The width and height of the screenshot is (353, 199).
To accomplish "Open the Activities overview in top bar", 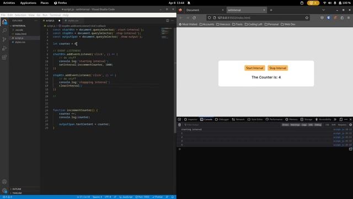I will tap(9, 3).
